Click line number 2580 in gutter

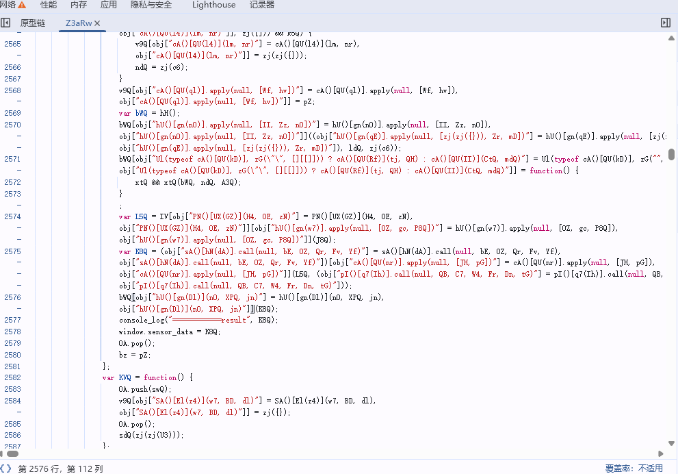click(12, 355)
